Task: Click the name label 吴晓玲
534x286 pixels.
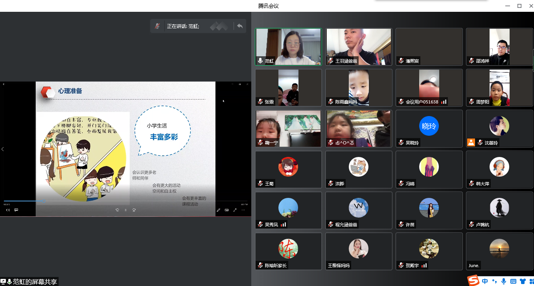Action: pyautogui.click(x=412, y=143)
